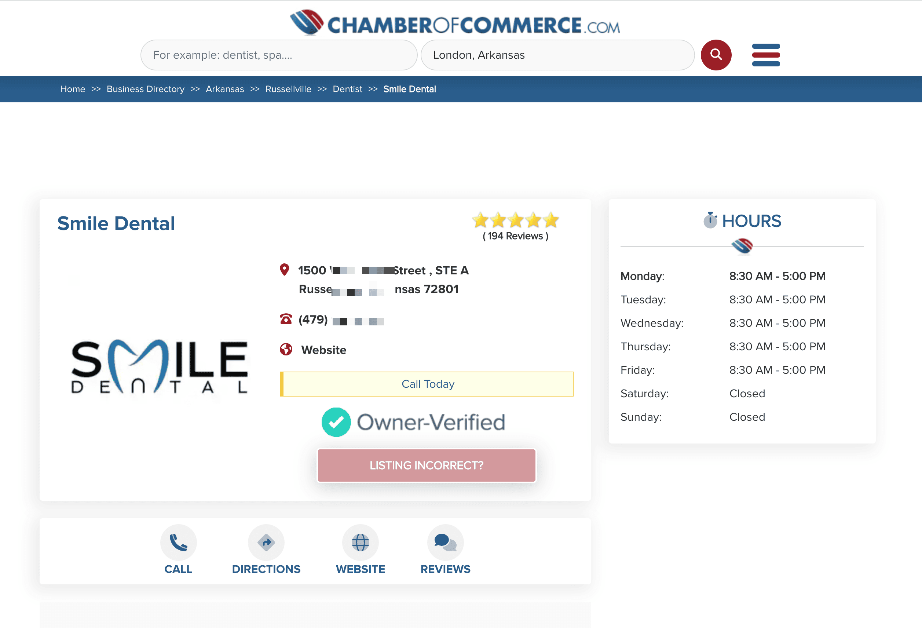Click the Website link beside globe

pos(323,350)
